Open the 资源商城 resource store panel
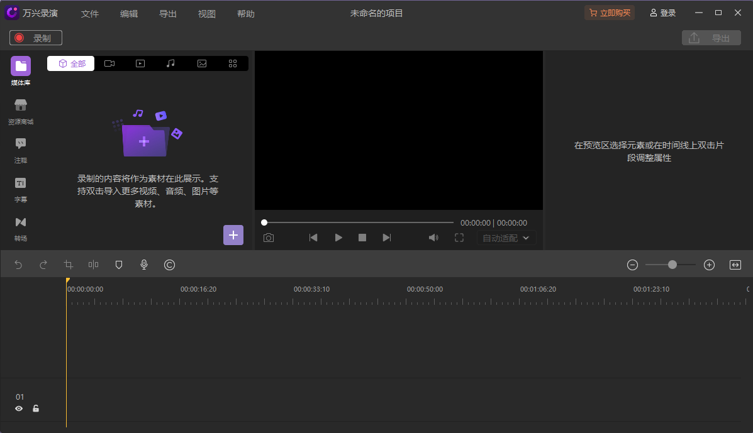The width and height of the screenshot is (753, 433). (x=20, y=109)
